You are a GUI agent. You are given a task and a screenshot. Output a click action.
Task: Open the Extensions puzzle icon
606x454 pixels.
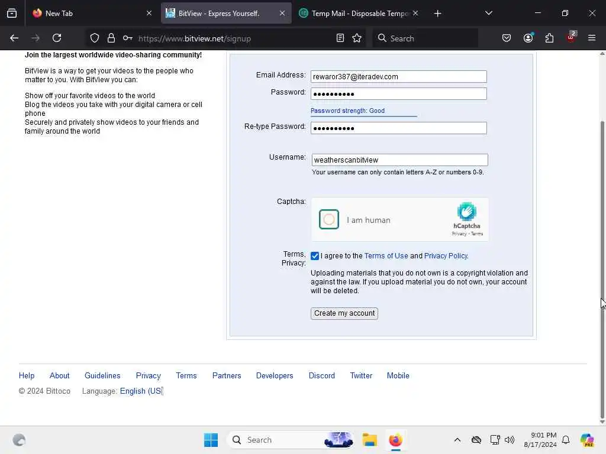coord(549,38)
